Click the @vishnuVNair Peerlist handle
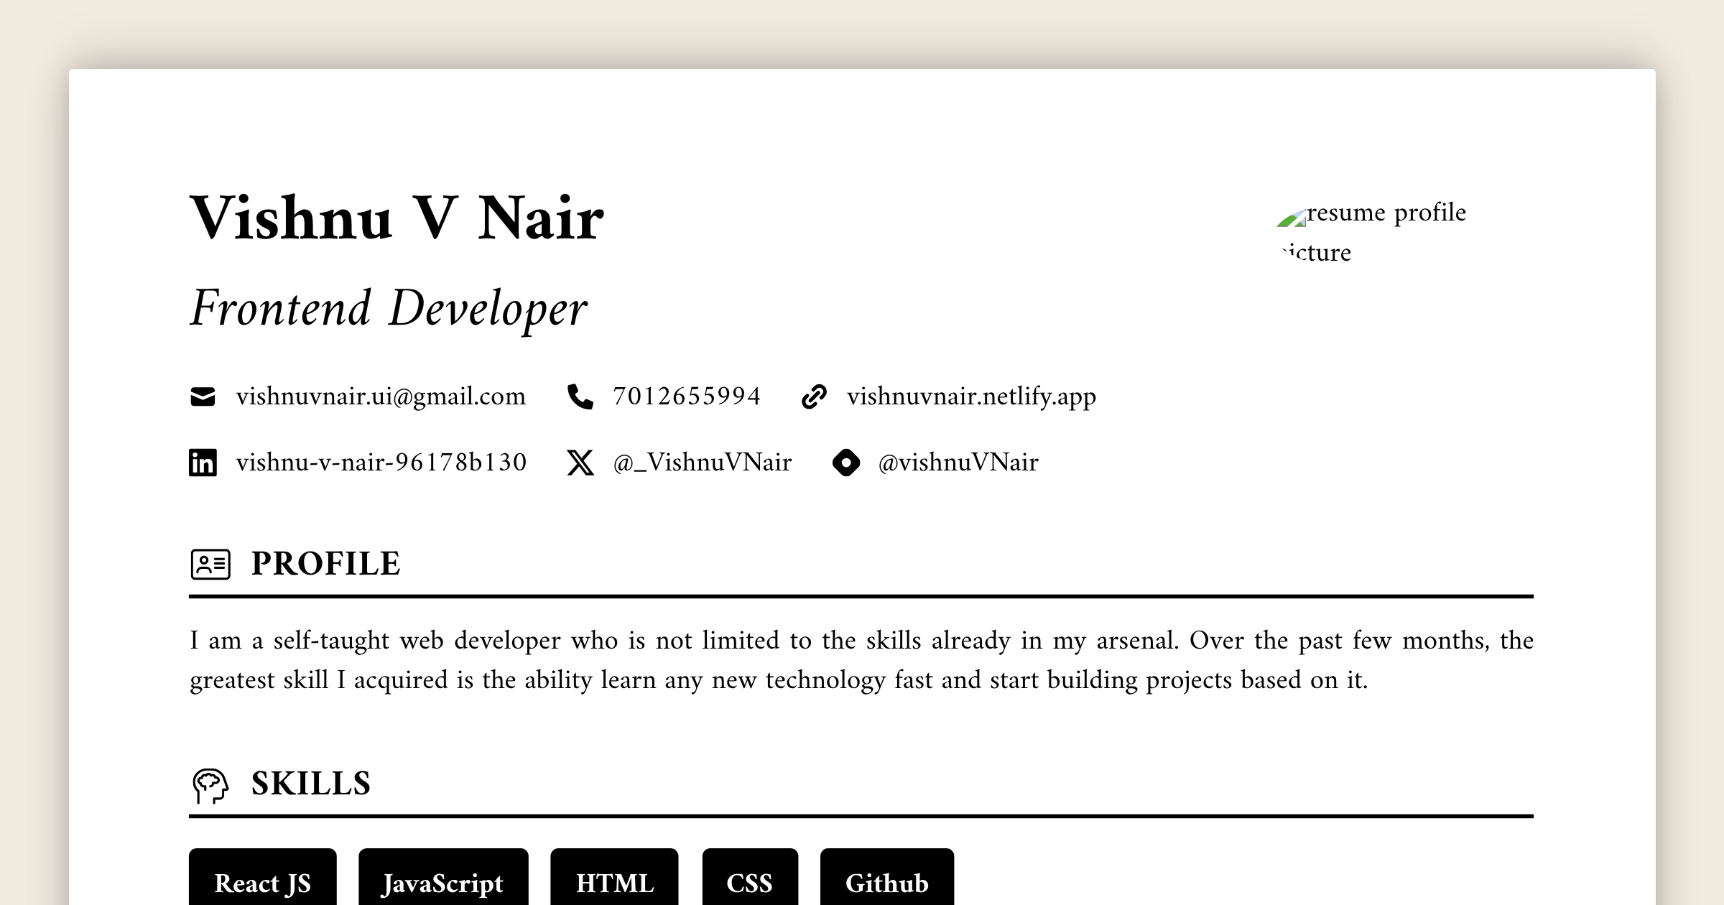1724x905 pixels. click(x=958, y=463)
